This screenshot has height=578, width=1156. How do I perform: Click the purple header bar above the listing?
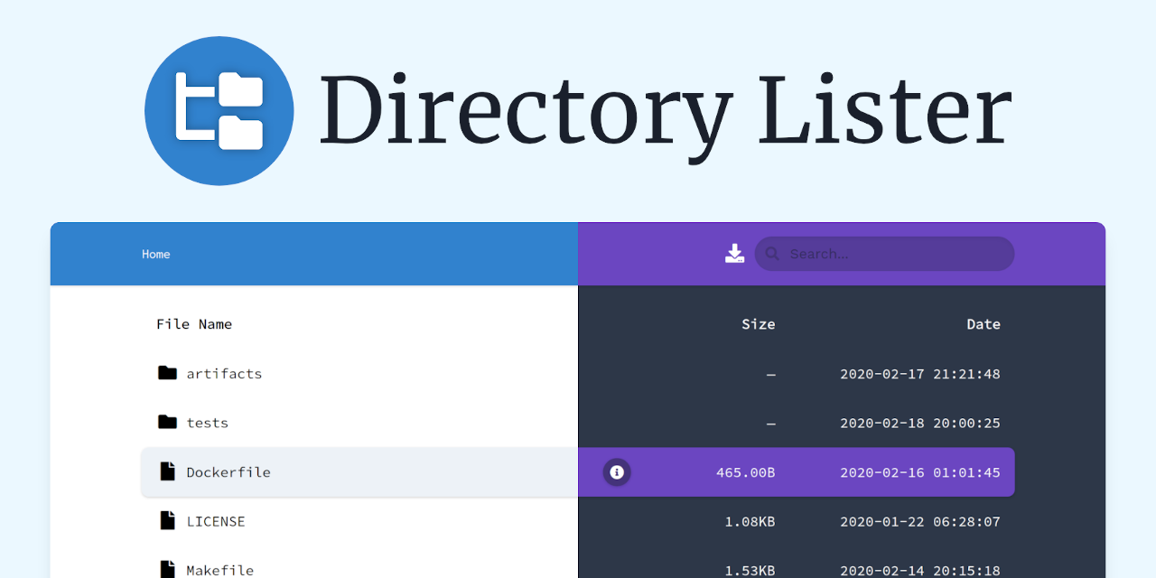pos(841,253)
